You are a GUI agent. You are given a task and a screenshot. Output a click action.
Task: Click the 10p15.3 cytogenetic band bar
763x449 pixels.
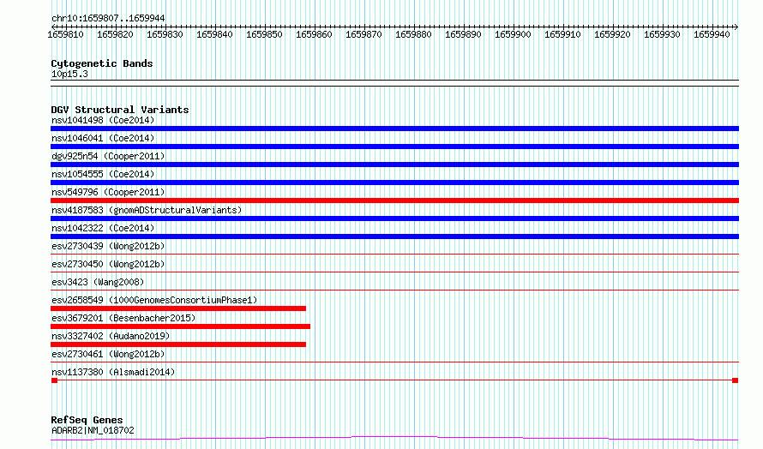[x=394, y=83]
